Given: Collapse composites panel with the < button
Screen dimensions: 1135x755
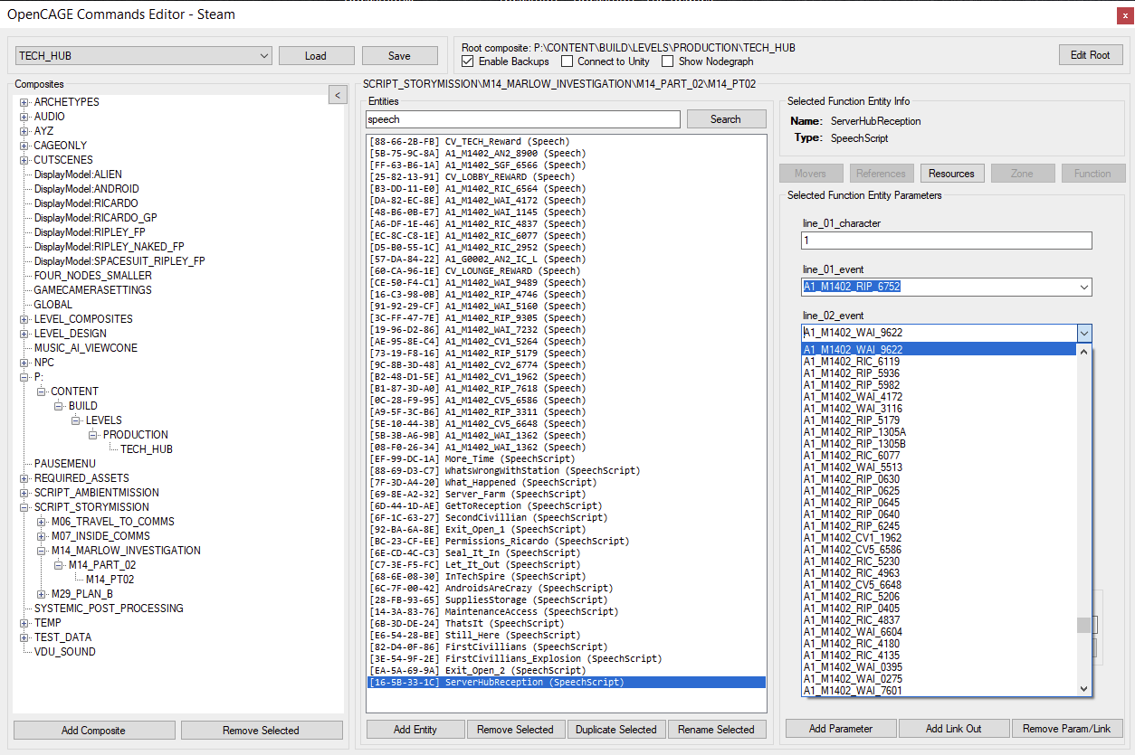Looking at the screenshot, I should coord(336,95).
